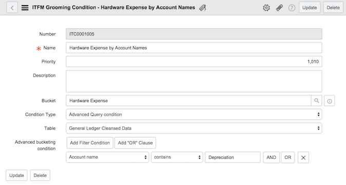Open help with the question mark icon

[292, 8]
